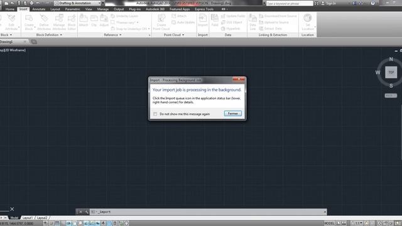Click the Set Location globe icon
Screen dimensions: 402x226
307,18
